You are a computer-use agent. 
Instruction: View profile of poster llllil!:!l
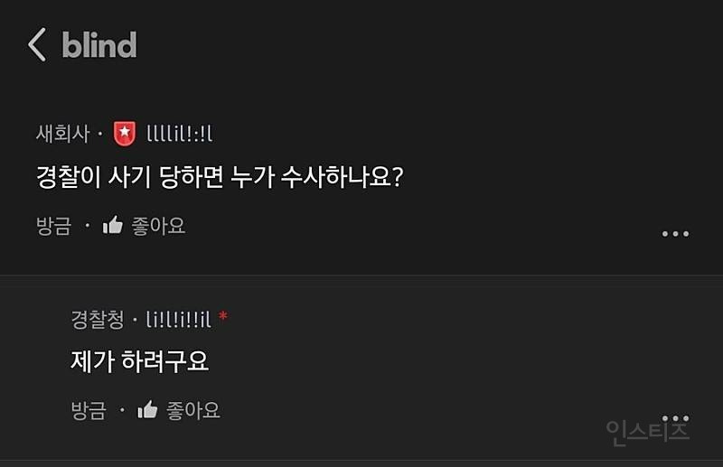pos(179,134)
